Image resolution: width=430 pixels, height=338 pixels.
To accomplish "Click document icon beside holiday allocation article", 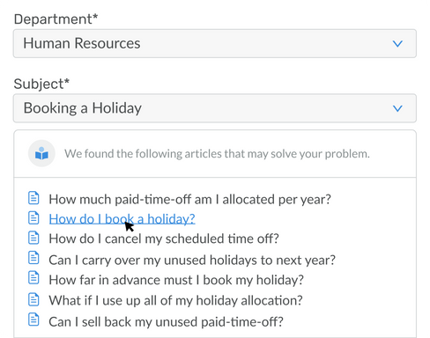I will (x=33, y=299).
